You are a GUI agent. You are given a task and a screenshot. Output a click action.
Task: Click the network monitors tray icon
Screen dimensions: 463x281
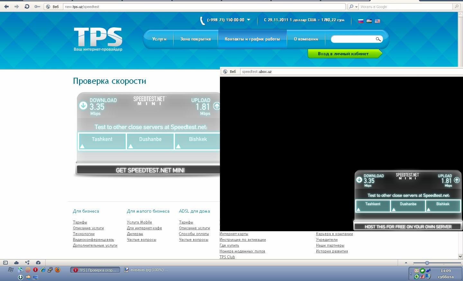pyautogui.click(x=428, y=271)
